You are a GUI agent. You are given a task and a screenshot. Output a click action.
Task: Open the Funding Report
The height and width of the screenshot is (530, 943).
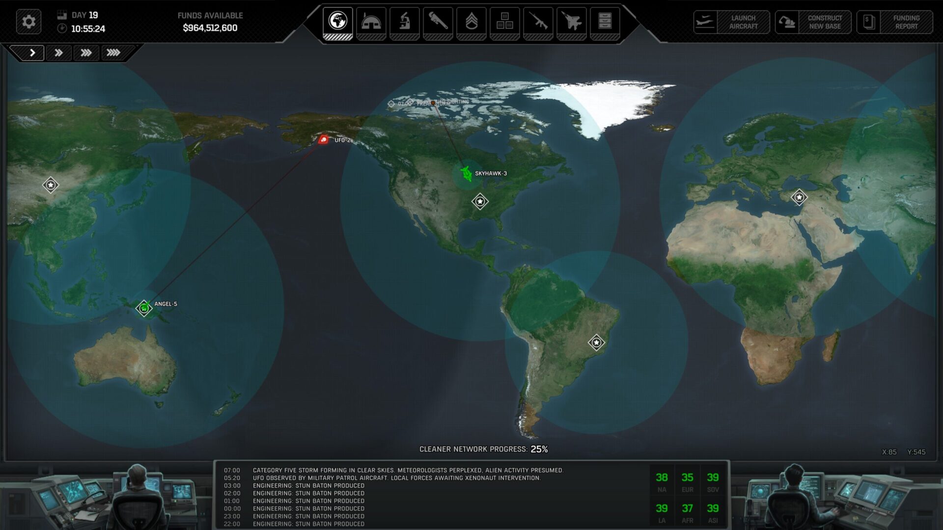pyautogui.click(x=895, y=22)
